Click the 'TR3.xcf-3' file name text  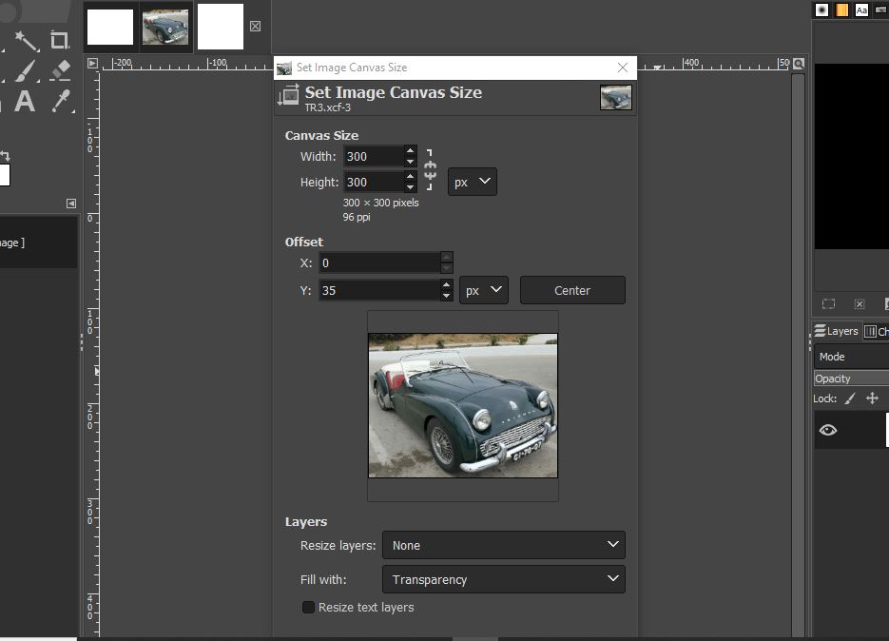(x=328, y=107)
